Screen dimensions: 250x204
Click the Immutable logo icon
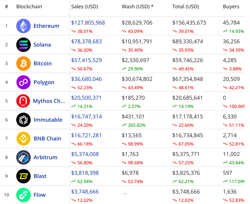click(23, 120)
